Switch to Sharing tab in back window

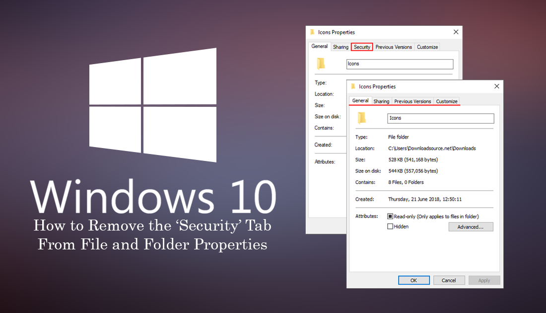pyautogui.click(x=341, y=47)
